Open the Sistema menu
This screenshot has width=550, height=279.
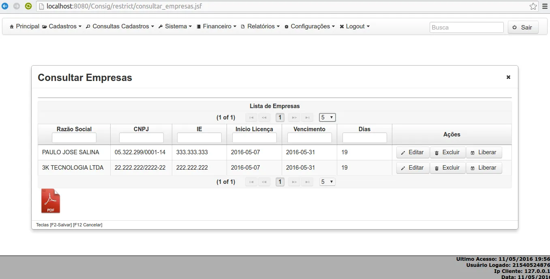pos(175,26)
